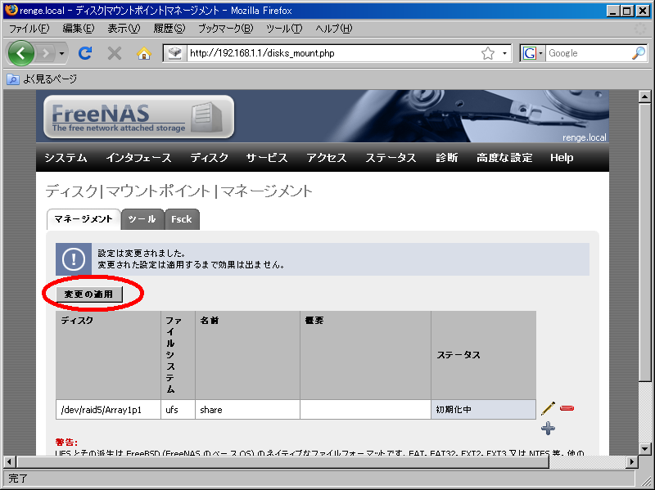Screen dimensions: 655x490
Task: Click the /dev/raid5/Array1p1 disk cell
Action: [x=108, y=410]
